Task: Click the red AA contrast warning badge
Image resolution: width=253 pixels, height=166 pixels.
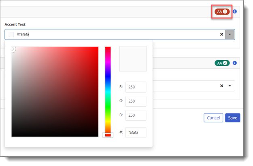Action: coord(222,12)
